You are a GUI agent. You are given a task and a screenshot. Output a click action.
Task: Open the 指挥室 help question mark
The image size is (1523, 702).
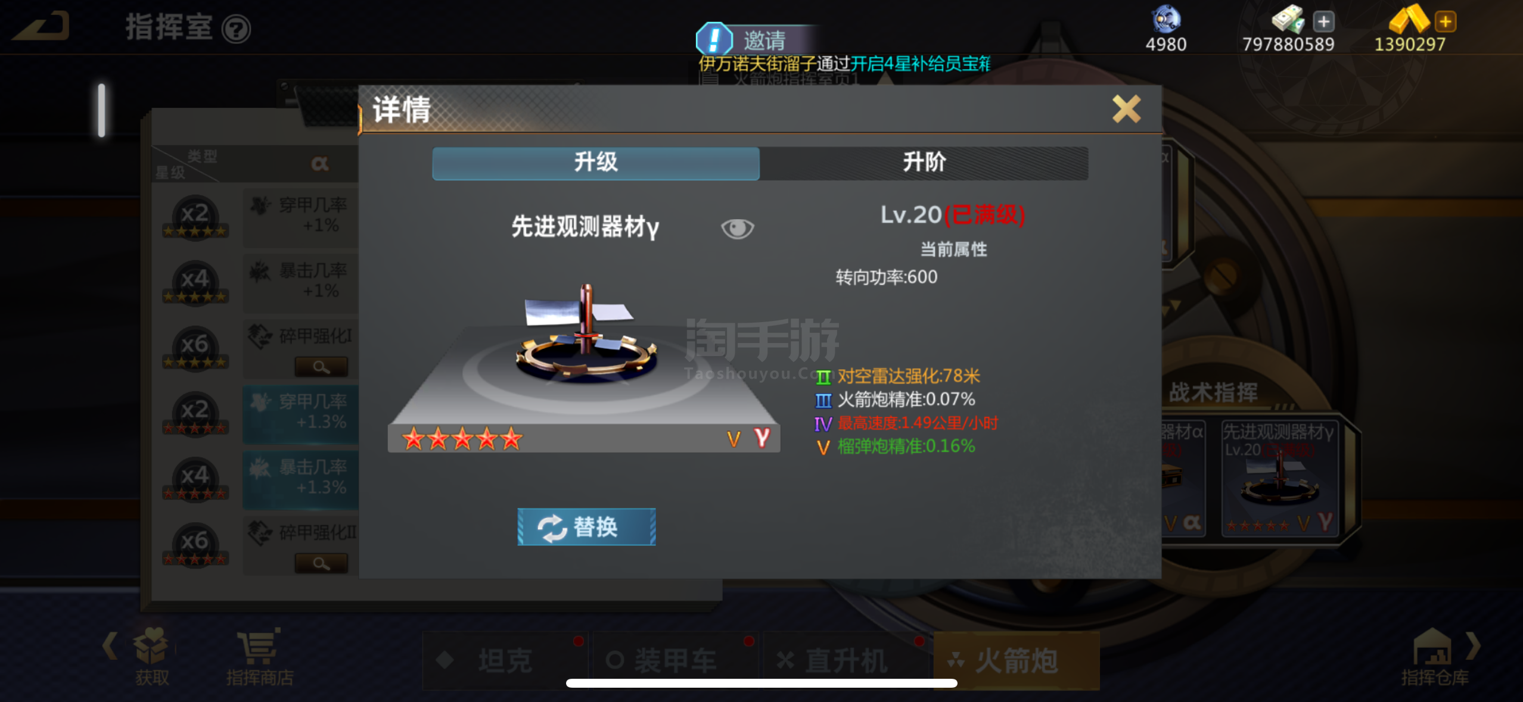pyautogui.click(x=236, y=29)
